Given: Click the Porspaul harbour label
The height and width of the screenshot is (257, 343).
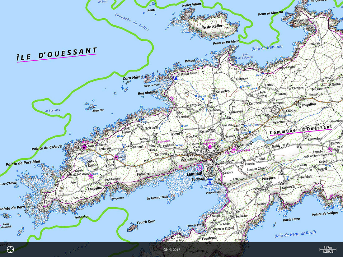Looking at the screenshot, I should point(198,179).
